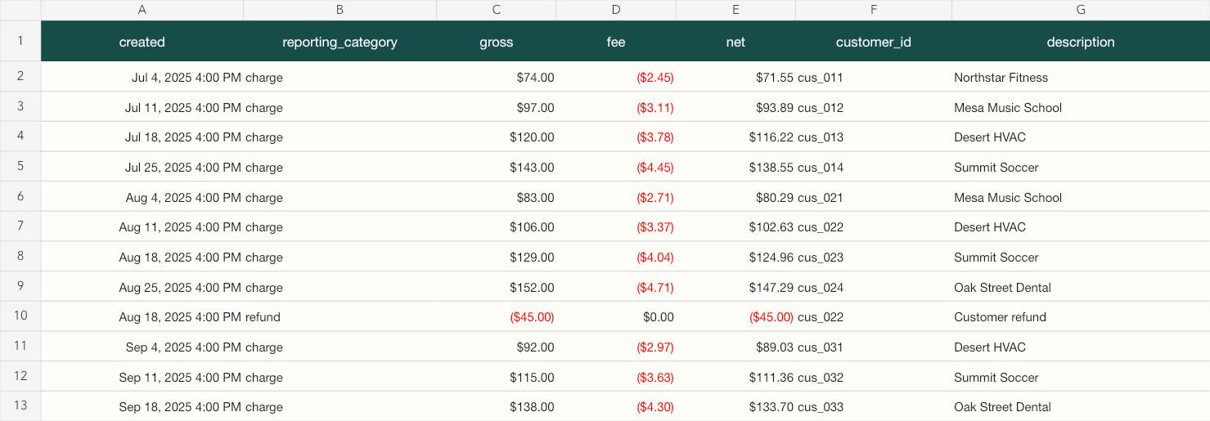Click the 'reporting_category' header cell
1210x421 pixels.
pyautogui.click(x=340, y=41)
